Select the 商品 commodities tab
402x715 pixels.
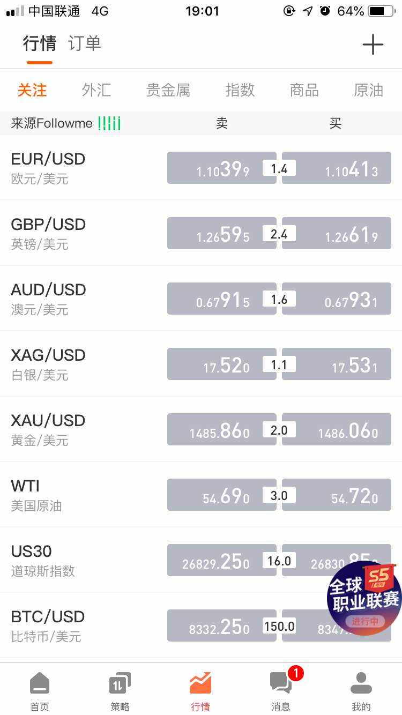(x=304, y=90)
